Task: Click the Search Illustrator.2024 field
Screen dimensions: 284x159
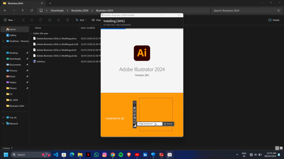Action: point(246,11)
